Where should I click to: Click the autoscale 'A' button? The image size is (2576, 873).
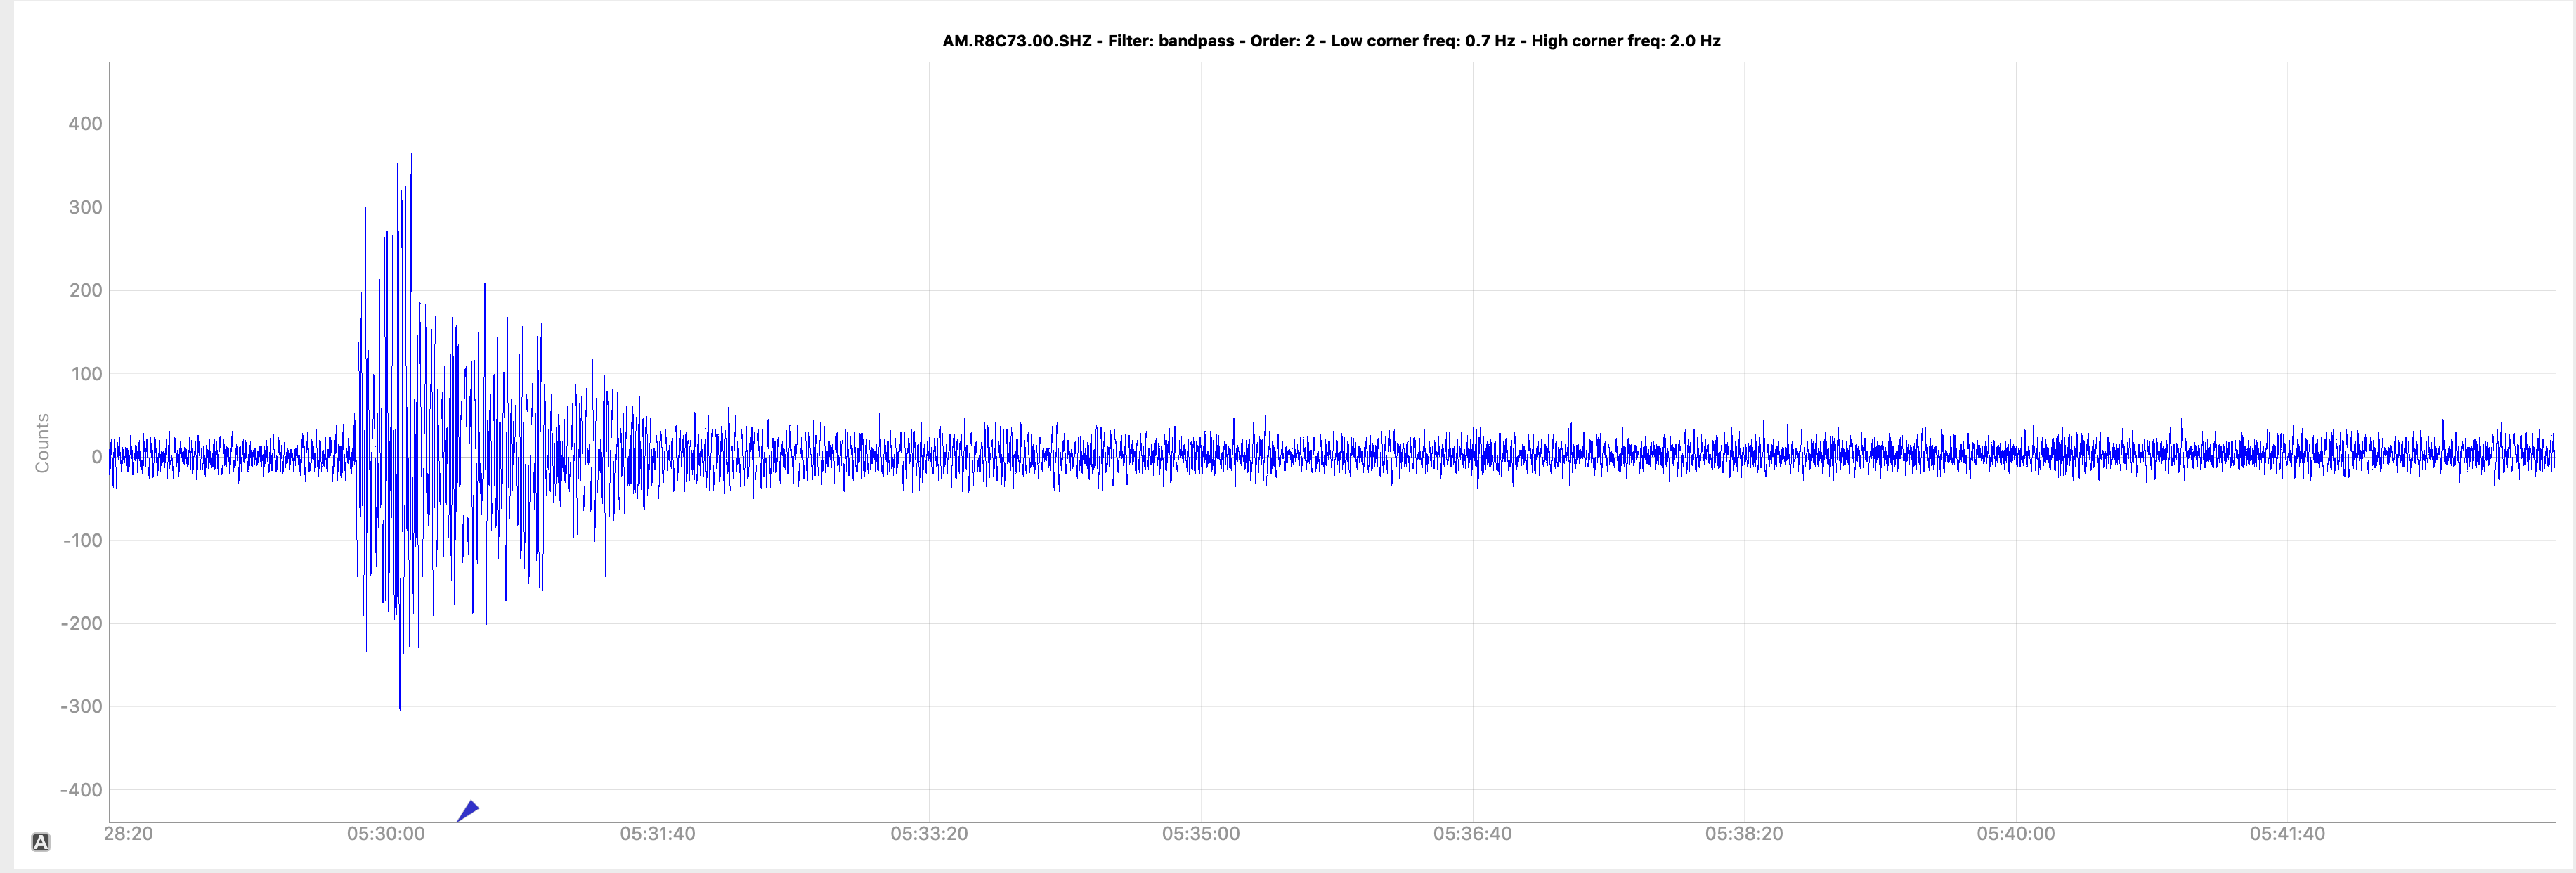pyautogui.click(x=40, y=842)
